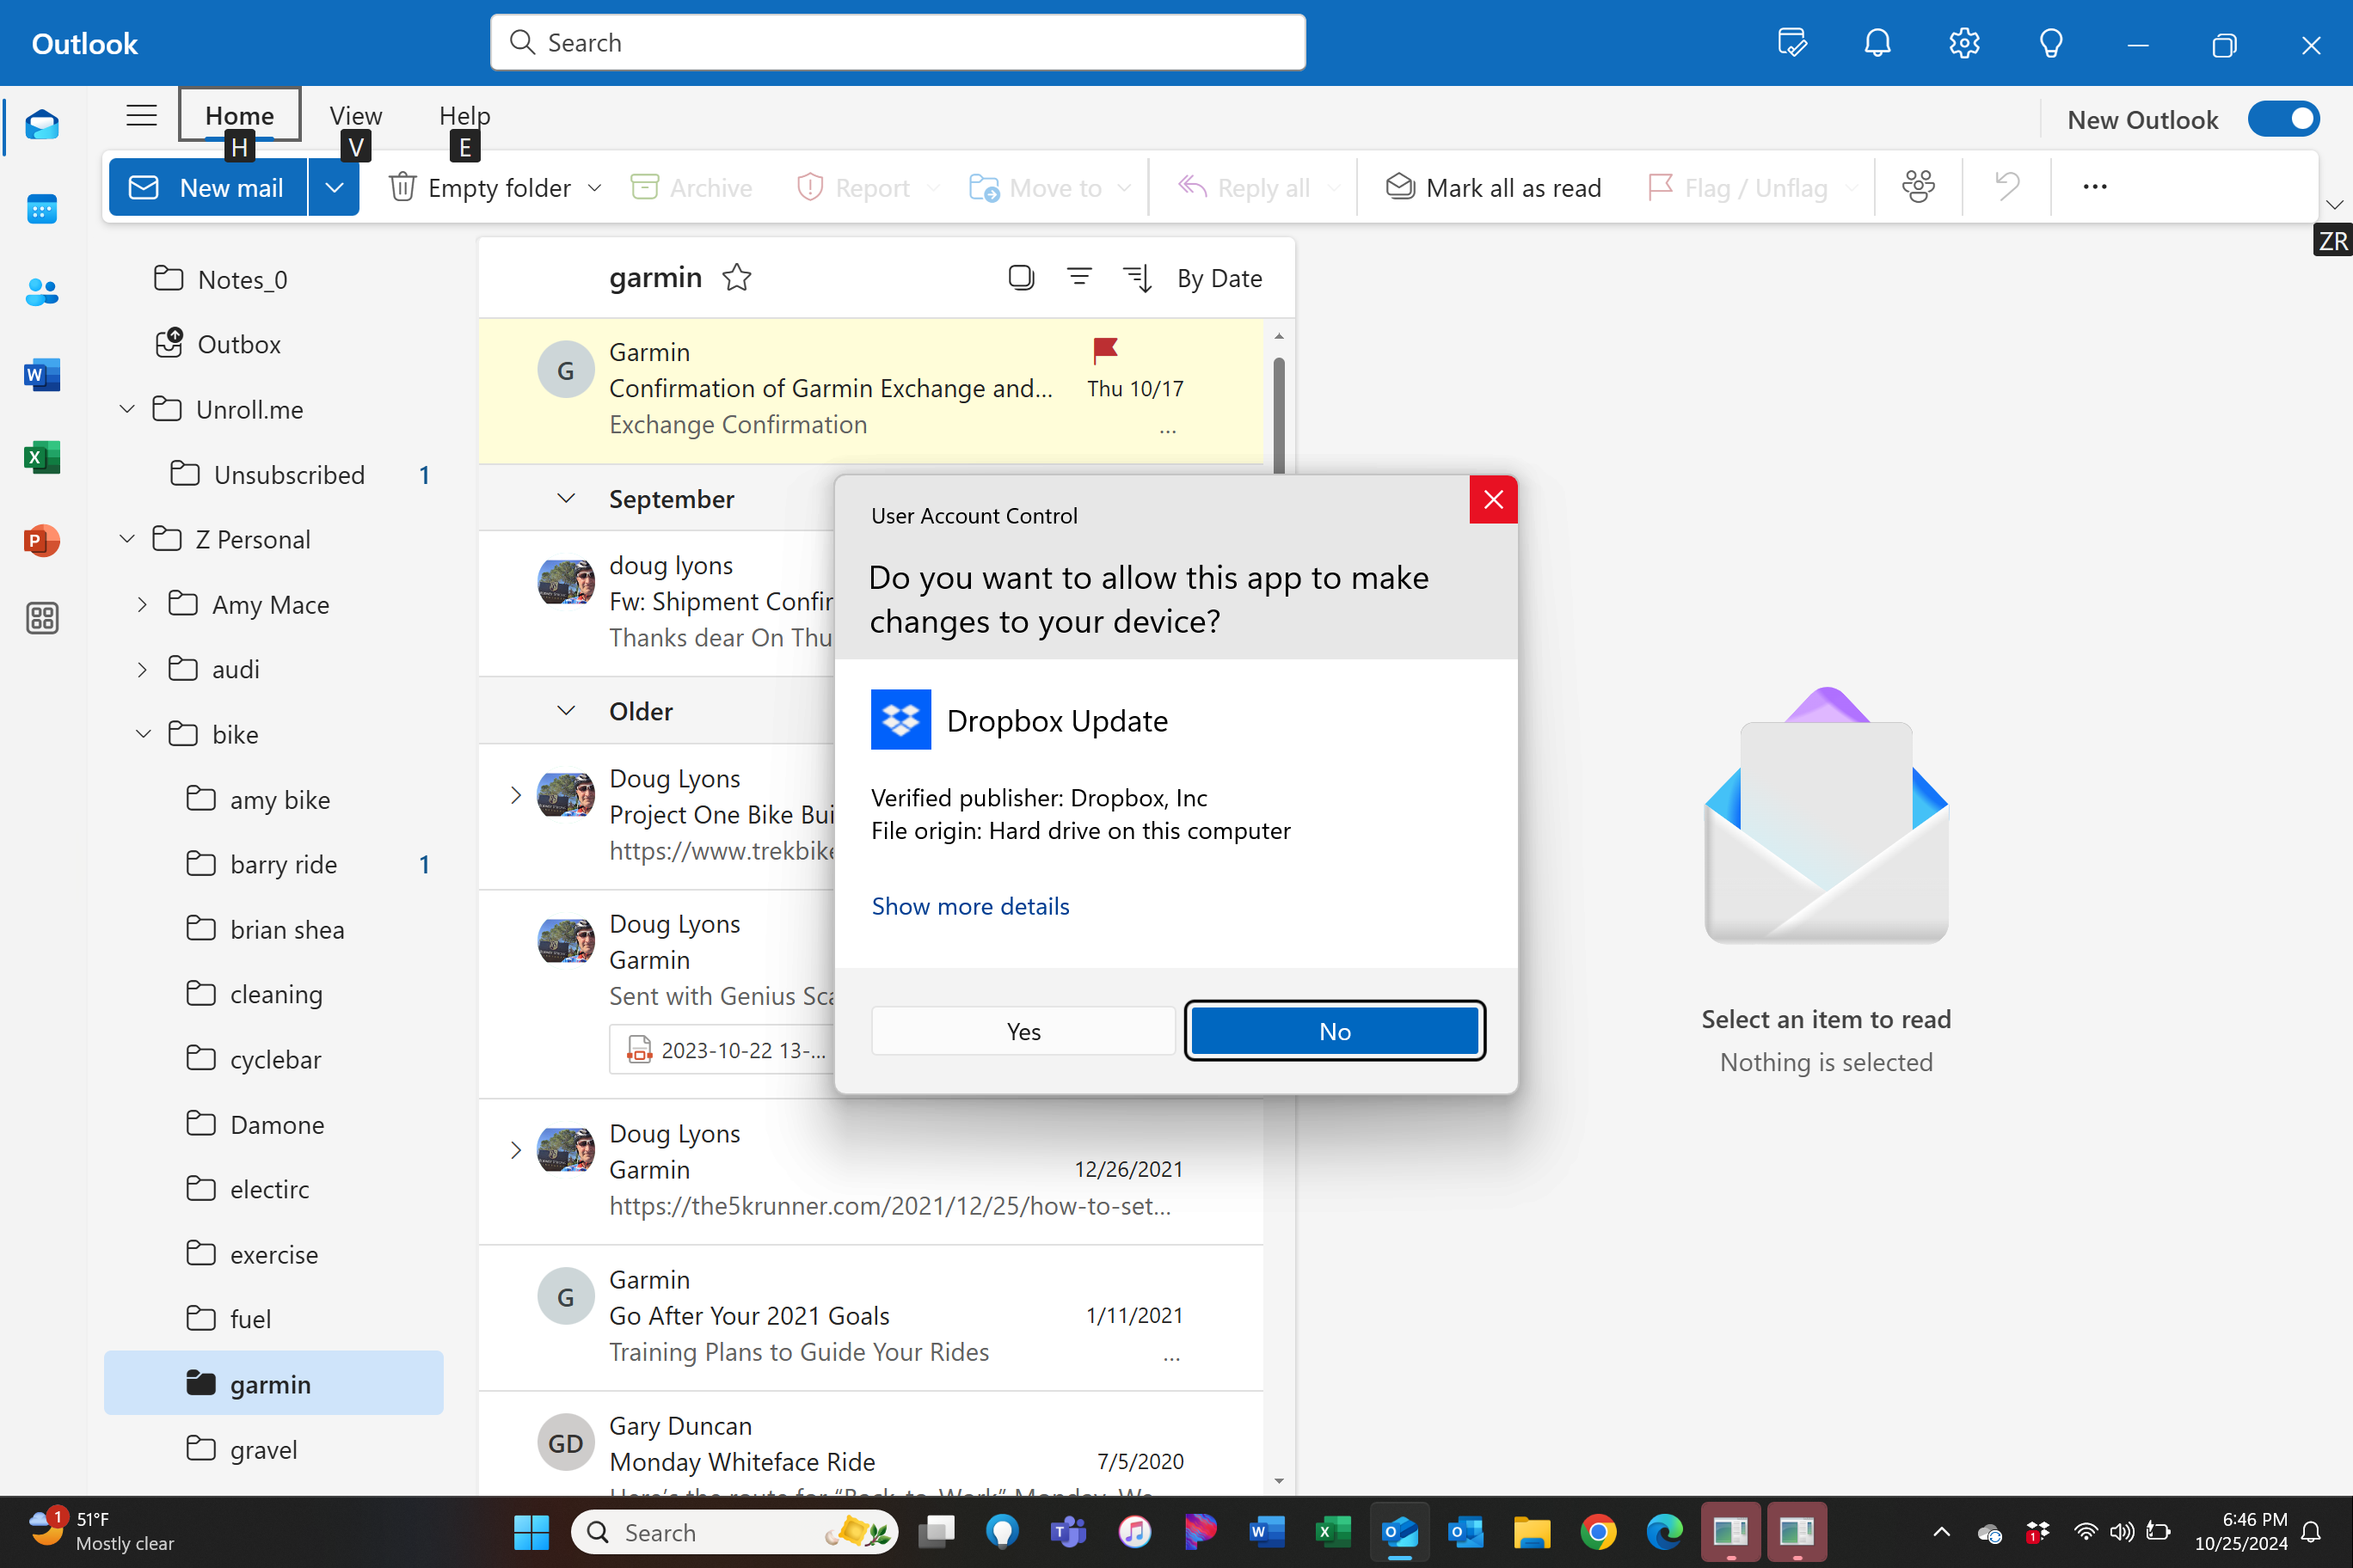Open the weather widget on taskbar
The image size is (2353, 1568).
tap(100, 1532)
